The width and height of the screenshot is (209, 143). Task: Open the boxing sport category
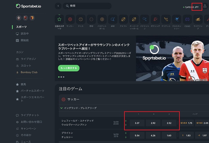click(x=155, y=19)
